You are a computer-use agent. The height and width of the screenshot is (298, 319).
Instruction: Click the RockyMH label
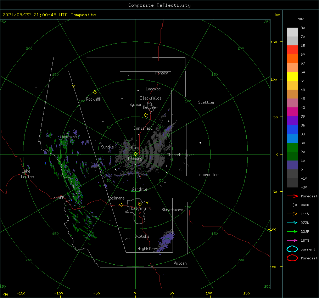pos(94,99)
